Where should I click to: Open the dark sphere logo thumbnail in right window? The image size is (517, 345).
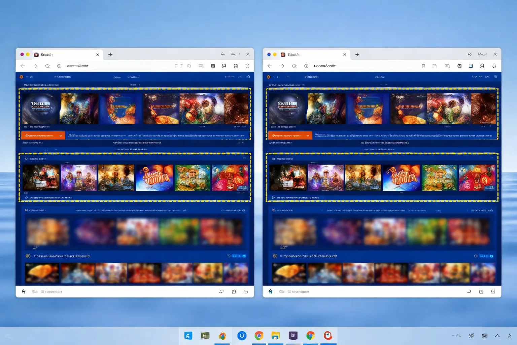[x=287, y=109]
